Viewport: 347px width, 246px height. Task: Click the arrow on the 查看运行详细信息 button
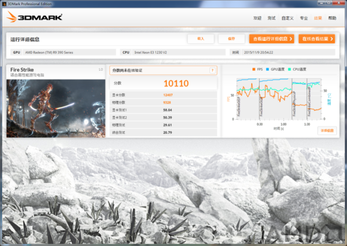[291, 39]
